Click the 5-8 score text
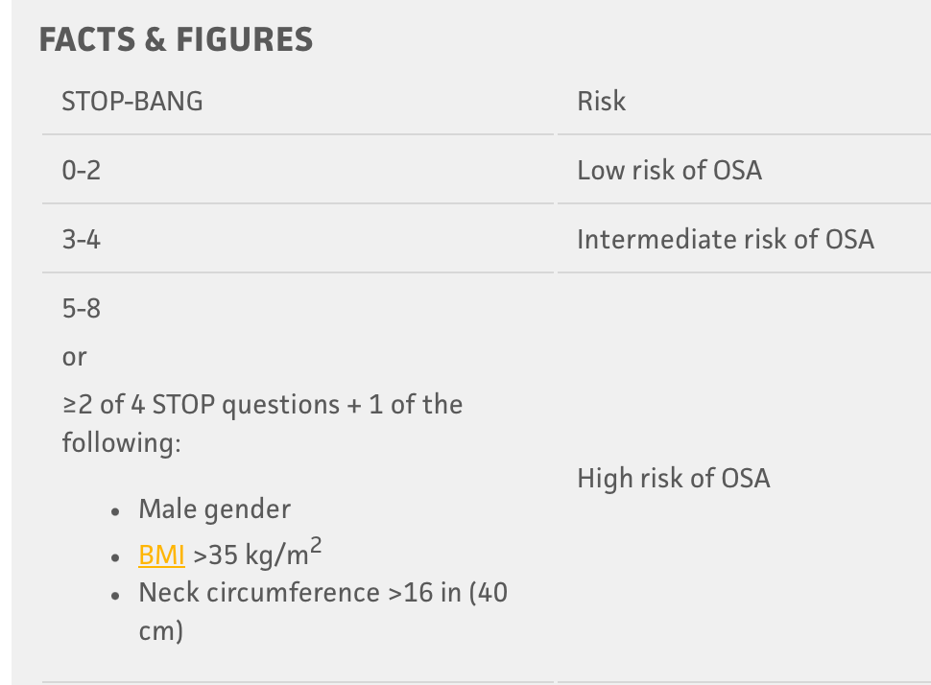This screenshot has height=685, width=931. 82,309
